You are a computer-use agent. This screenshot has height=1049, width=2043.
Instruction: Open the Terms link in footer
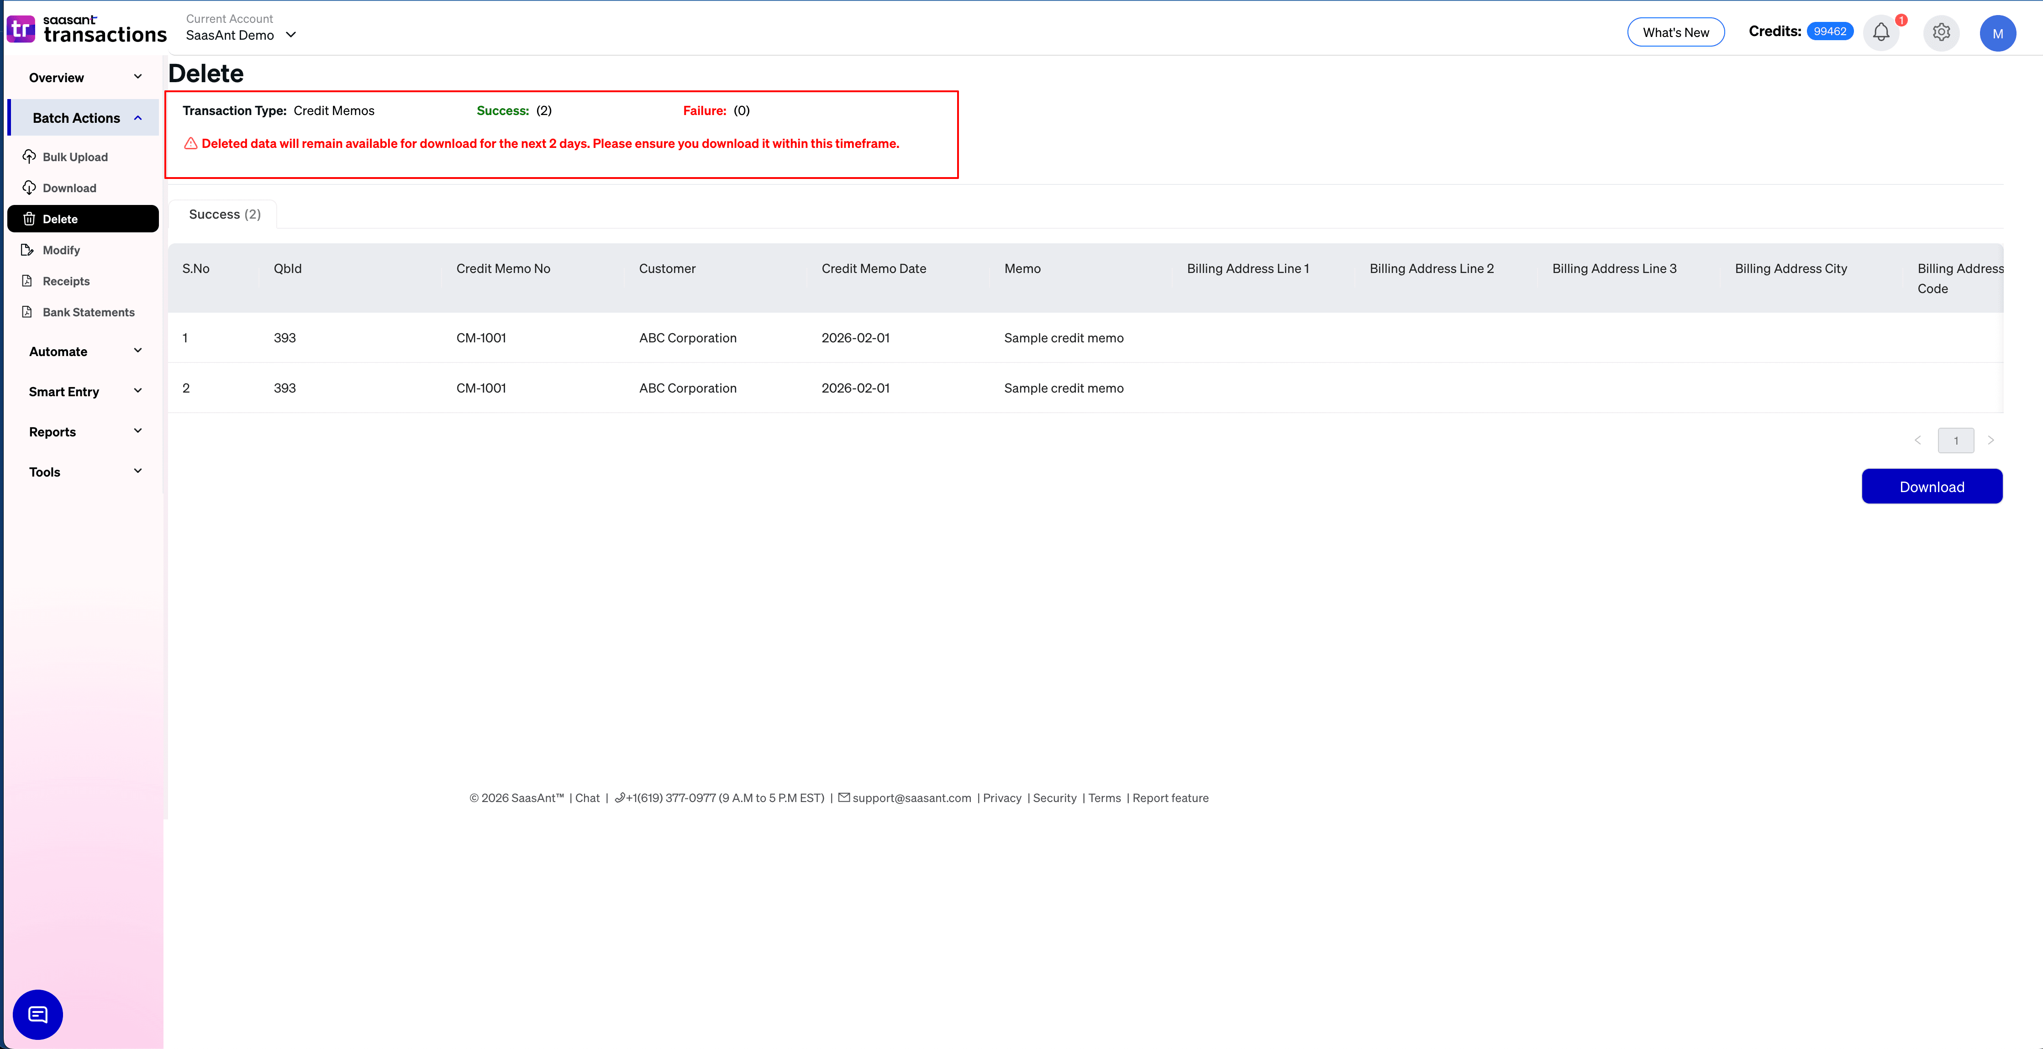point(1104,797)
